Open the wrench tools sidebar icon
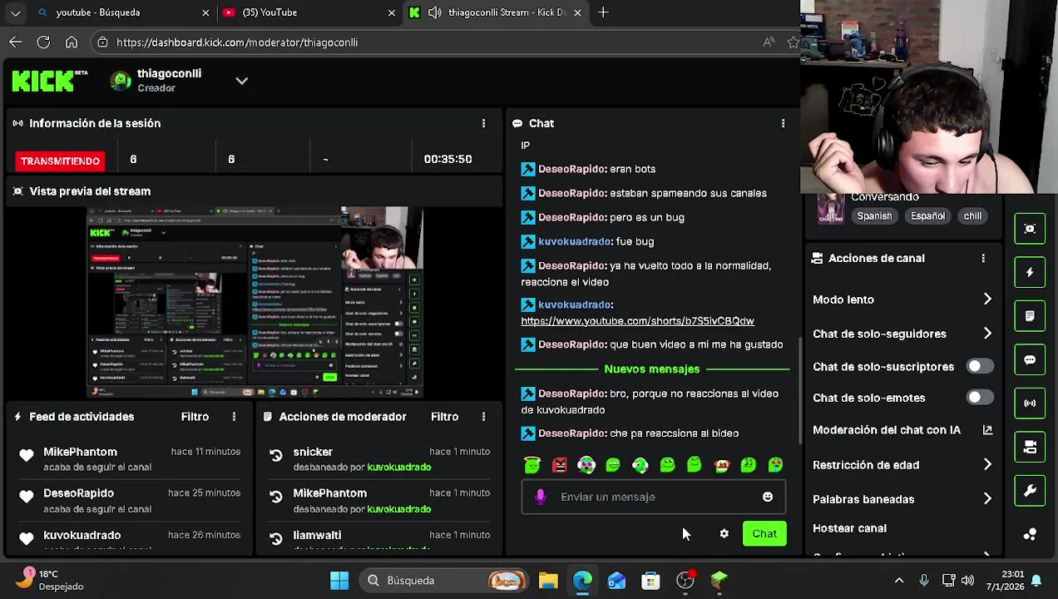 coord(1030,491)
